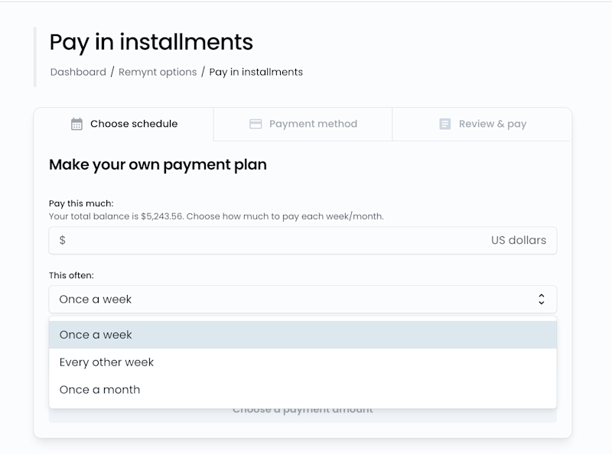Open the Remynt options breadcrumb link
612x454 pixels.
click(x=158, y=72)
